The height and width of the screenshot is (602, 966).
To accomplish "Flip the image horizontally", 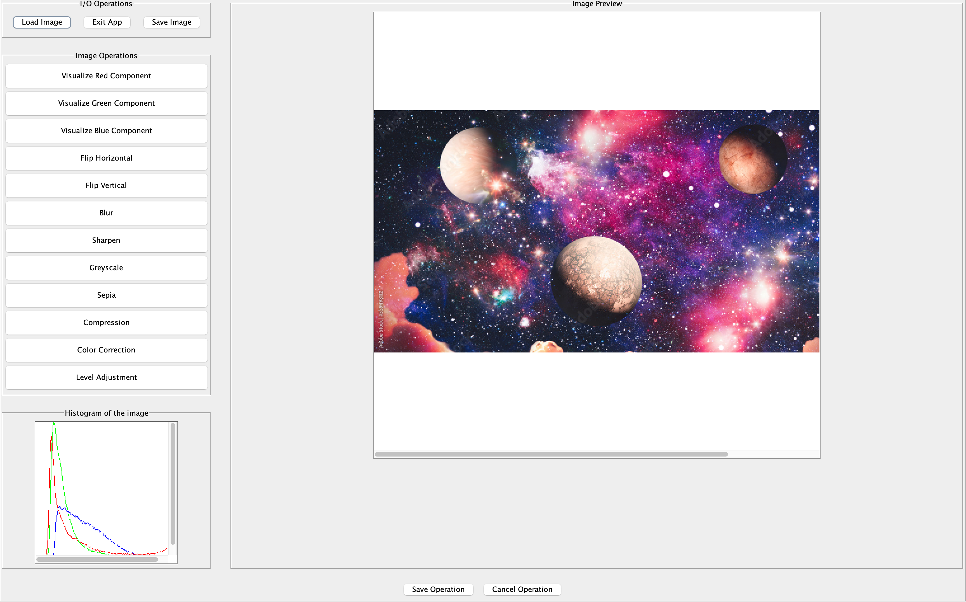I will pyautogui.click(x=106, y=158).
